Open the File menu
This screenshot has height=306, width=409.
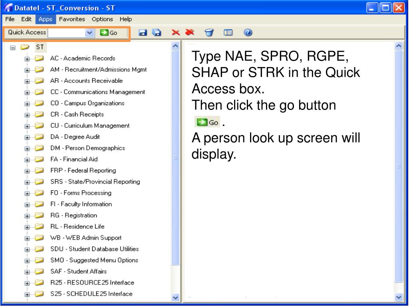coord(10,19)
